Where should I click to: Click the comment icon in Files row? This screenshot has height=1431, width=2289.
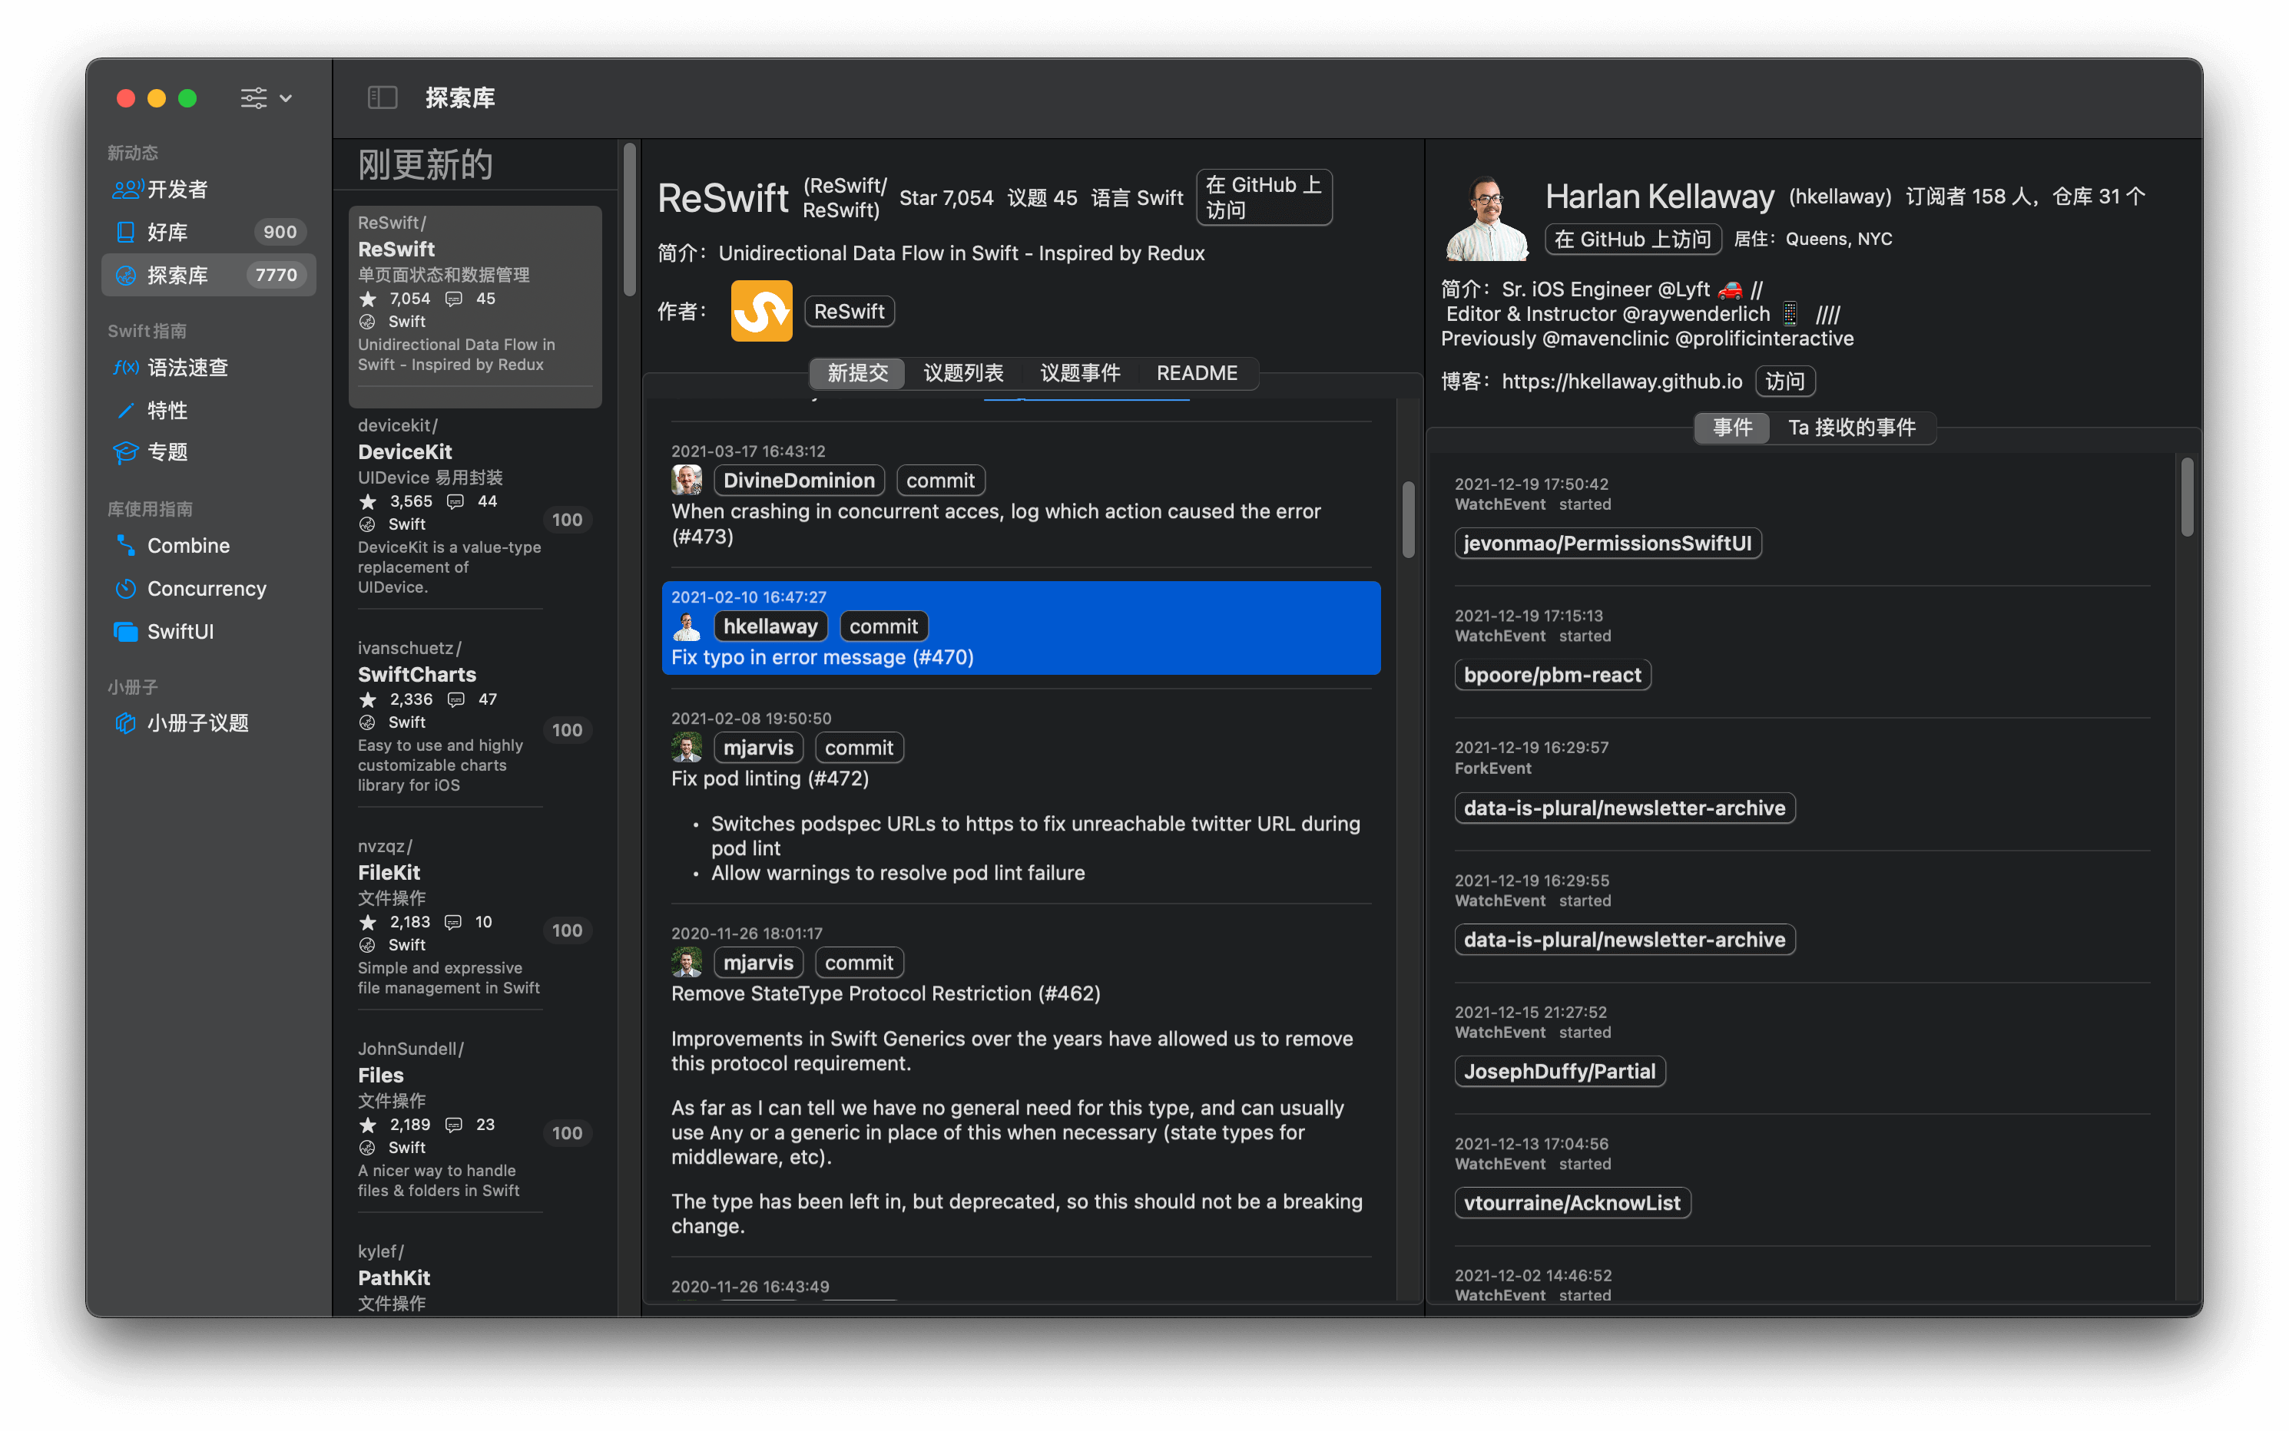(455, 1125)
